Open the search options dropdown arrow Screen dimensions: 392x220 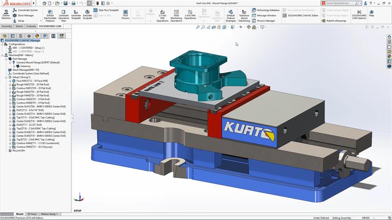pyautogui.click(x=361, y=3)
